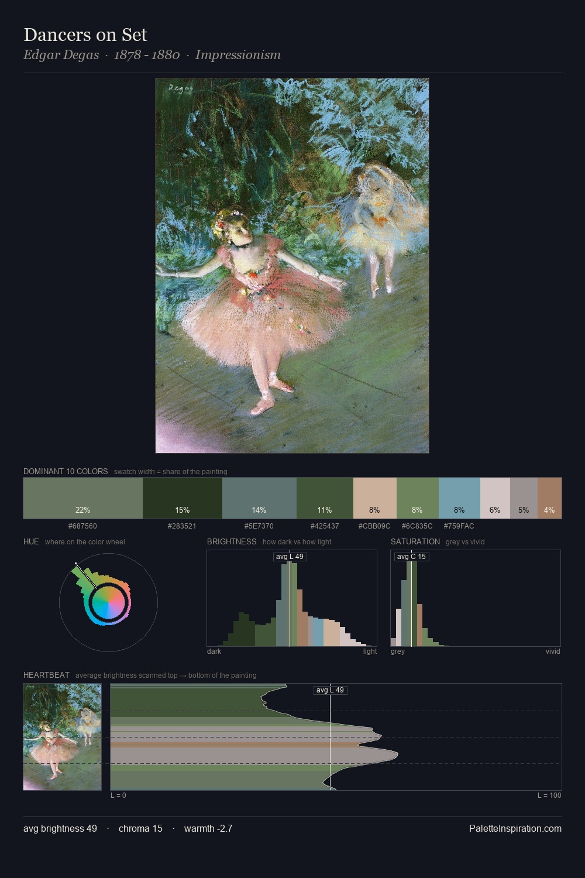Open the PaletteInspiration.com link
The width and height of the screenshot is (585, 878).
(x=515, y=828)
